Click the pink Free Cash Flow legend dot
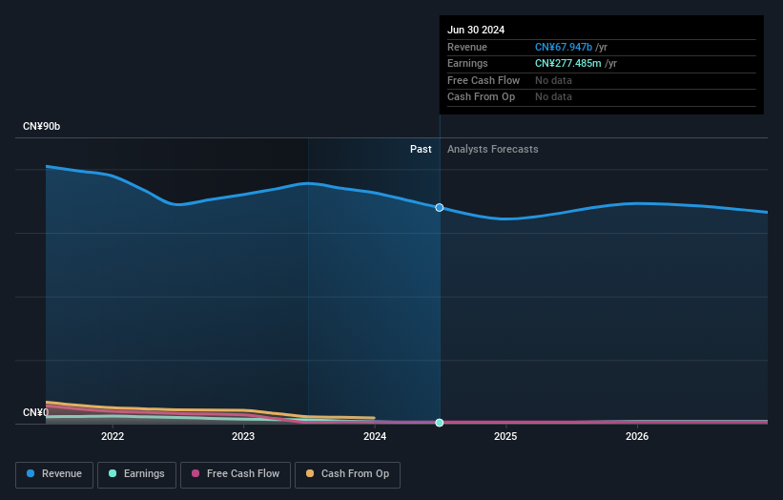The height and width of the screenshot is (500, 783). [x=196, y=473]
